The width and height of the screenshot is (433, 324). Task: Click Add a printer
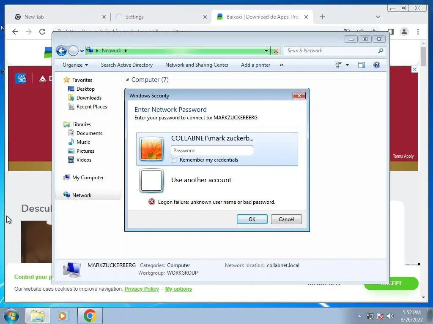tap(255, 65)
